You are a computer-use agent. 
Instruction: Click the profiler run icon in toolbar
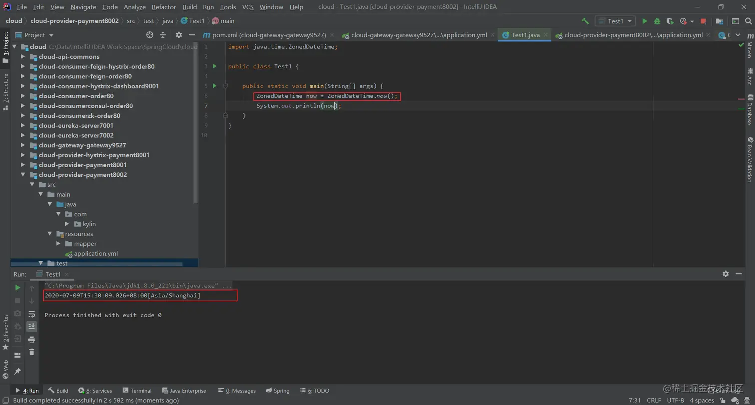click(x=684, y=21)
